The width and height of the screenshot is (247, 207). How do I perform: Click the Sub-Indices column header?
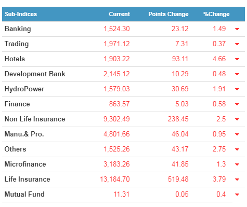click(x=21, y=14)
